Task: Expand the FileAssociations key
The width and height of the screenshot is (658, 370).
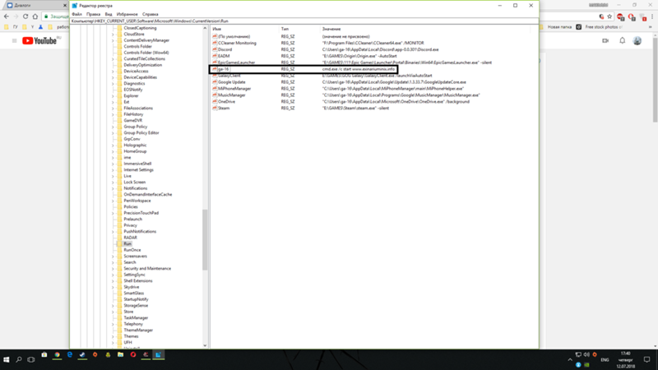Action: (x=113, y=108)
